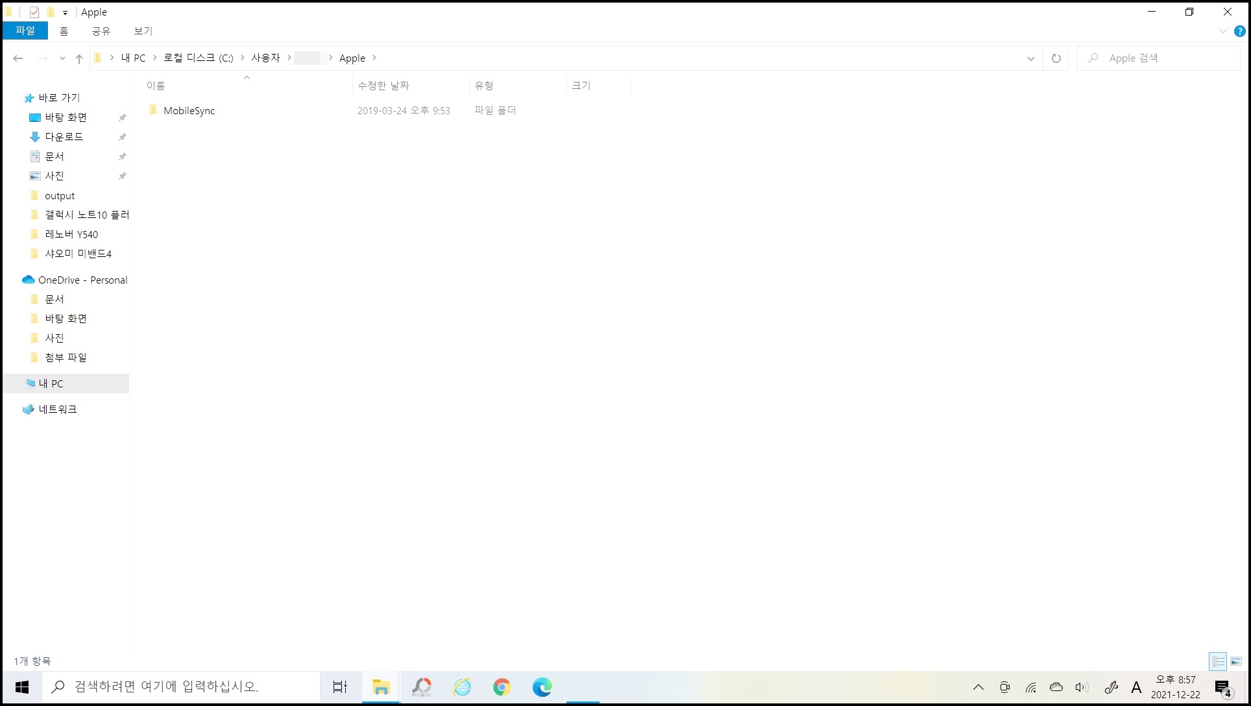Open Customize Quick Access Toolbar dropdown
The width and height of the screenshot is (1251, 706).
click(x=65, y=12)
